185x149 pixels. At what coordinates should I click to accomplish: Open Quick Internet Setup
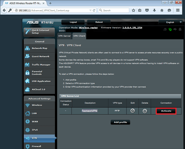click(39, 32)
